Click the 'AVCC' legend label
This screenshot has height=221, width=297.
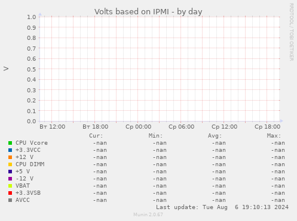(x=23, y=200)
